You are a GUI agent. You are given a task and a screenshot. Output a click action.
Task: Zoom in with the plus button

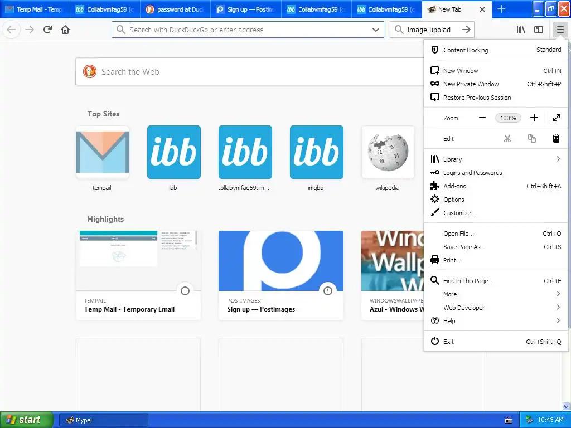point(534,118)
